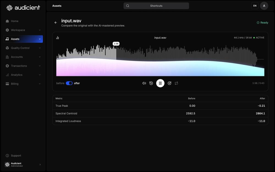Image resolution: width=275 pixels, height=172 pixels.
Task: Click the search magnifier icon
Action: [128, 6]
